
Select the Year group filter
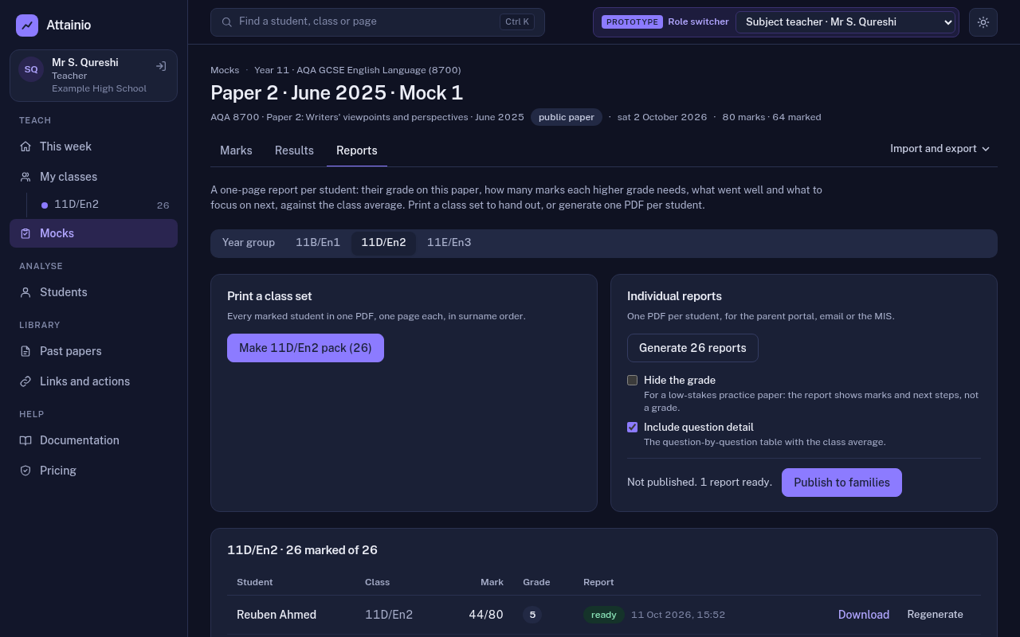(x=249, y=243)
